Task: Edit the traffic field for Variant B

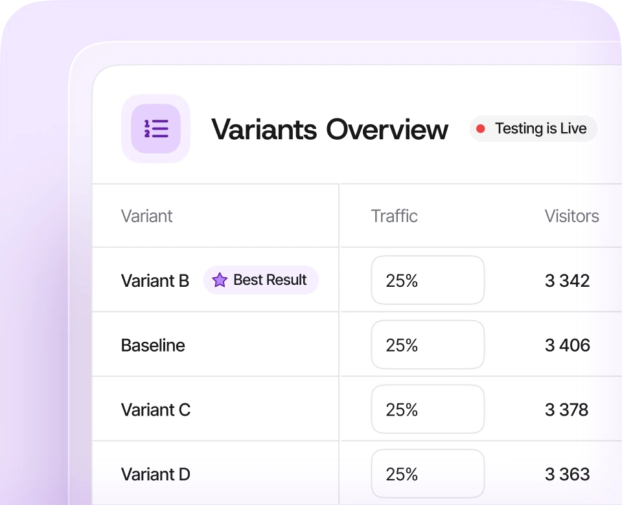Action: (x=428, y=280)
